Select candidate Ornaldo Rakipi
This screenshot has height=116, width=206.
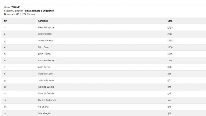coord(46,40)
